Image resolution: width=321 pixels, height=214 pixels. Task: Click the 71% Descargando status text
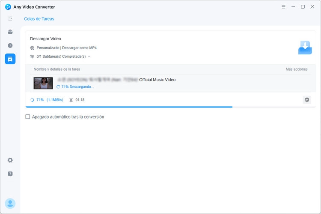click(x=77, y=87)
